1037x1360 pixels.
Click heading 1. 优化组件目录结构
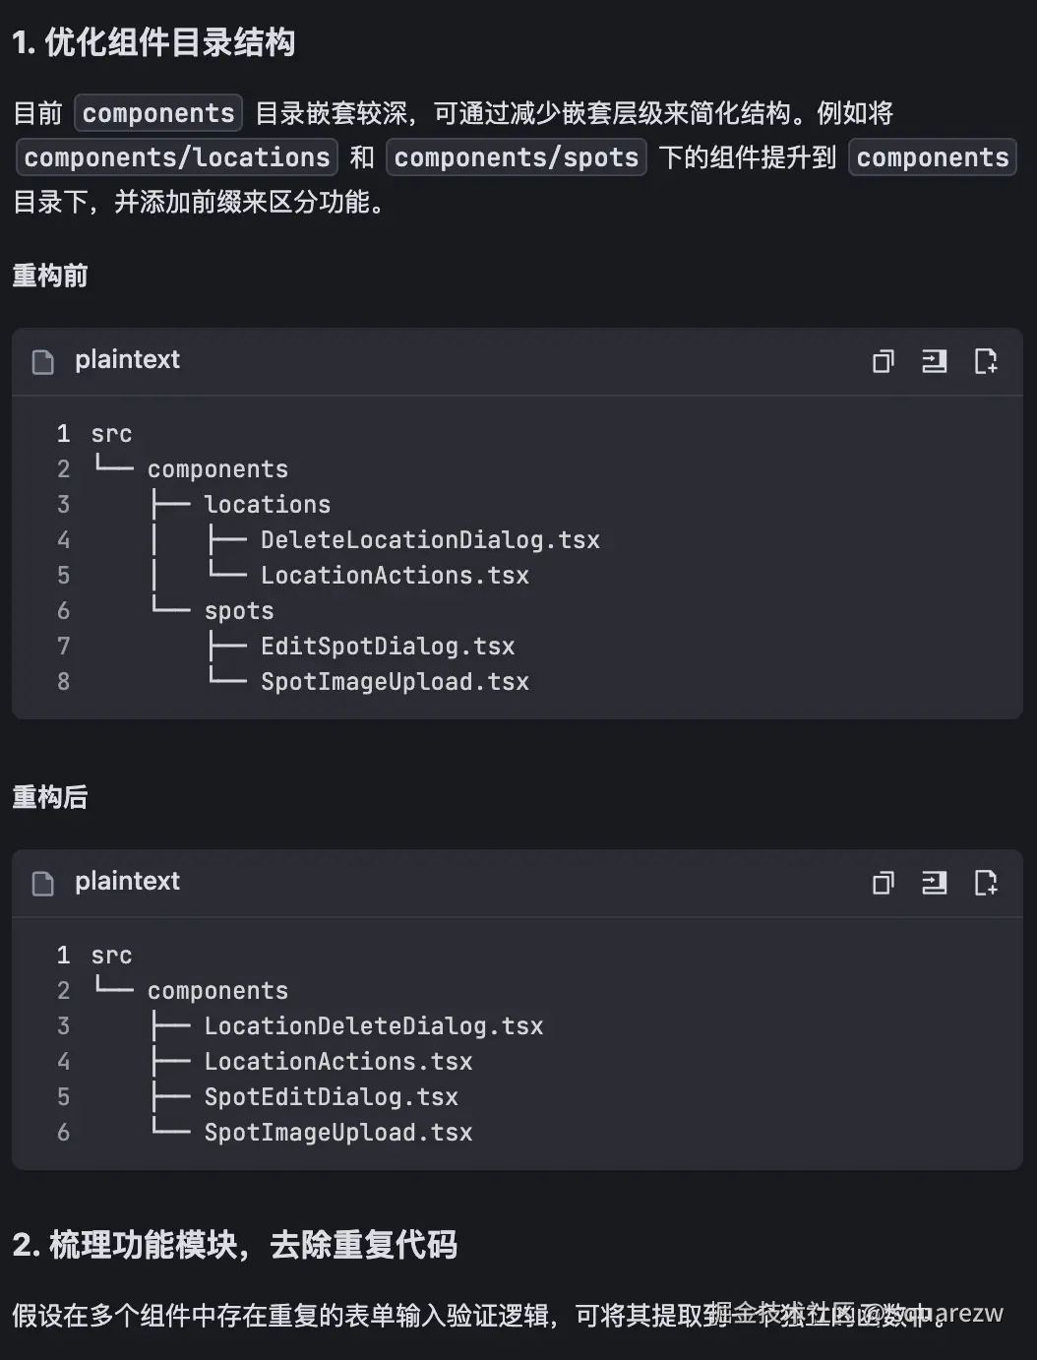(x=153, y=42)
